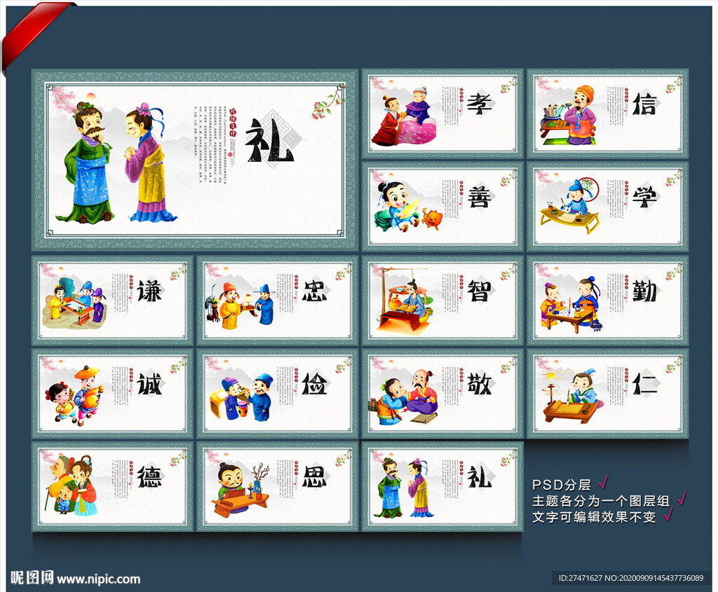Select the 智 poster thumbnail
This screenshot has height=592, width=718.
point(442,300)
